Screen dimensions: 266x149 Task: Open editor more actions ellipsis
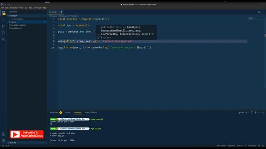pyautogui.click(x=263, y=12)
